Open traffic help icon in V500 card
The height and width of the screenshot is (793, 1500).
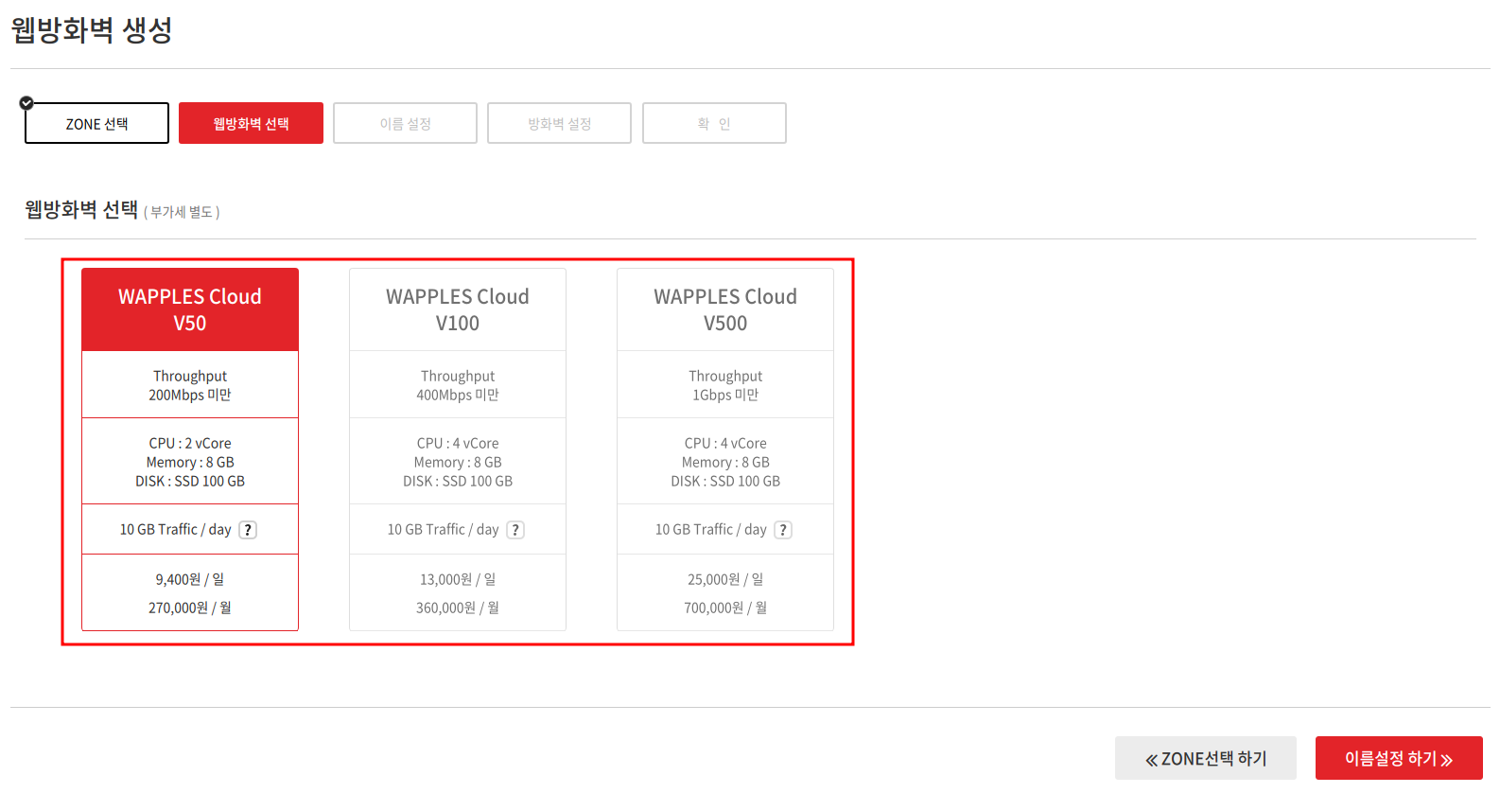[783, 530]
